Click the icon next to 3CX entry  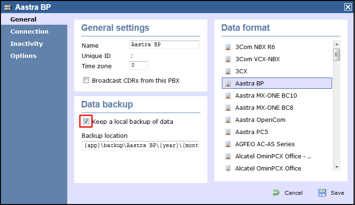(x=228, y=71)
